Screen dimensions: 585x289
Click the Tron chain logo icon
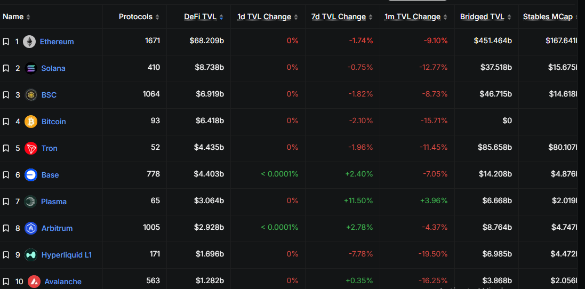point(31,148)
